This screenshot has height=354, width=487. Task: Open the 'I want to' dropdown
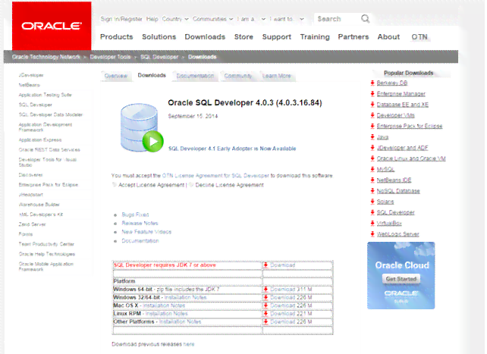coord(287,19)
